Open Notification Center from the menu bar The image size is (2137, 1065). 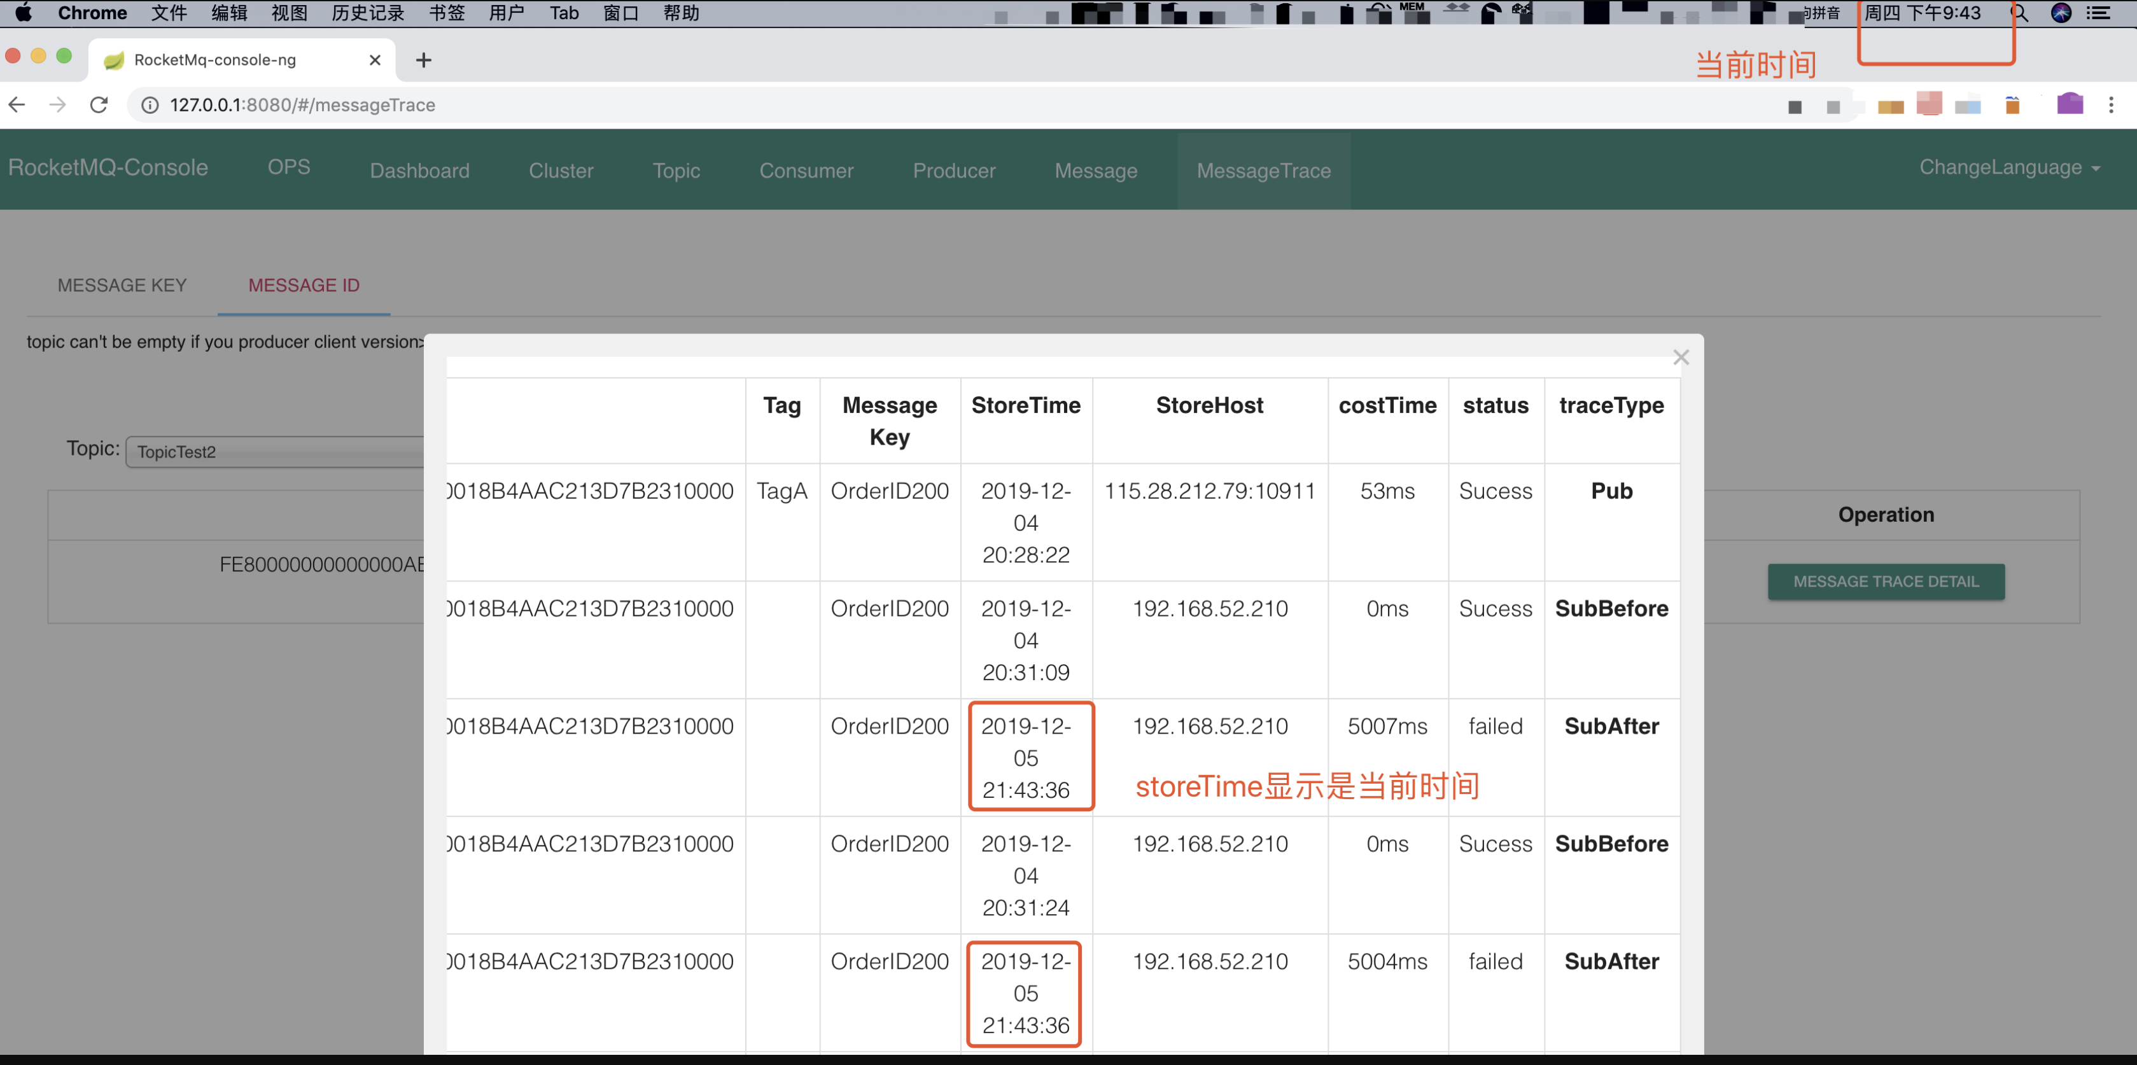[2101, 13]
